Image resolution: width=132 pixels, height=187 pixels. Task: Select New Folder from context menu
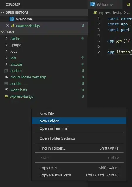tap(79, 121)
